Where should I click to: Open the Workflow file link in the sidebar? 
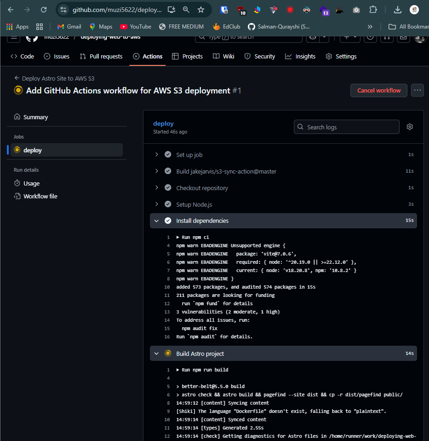41,197
